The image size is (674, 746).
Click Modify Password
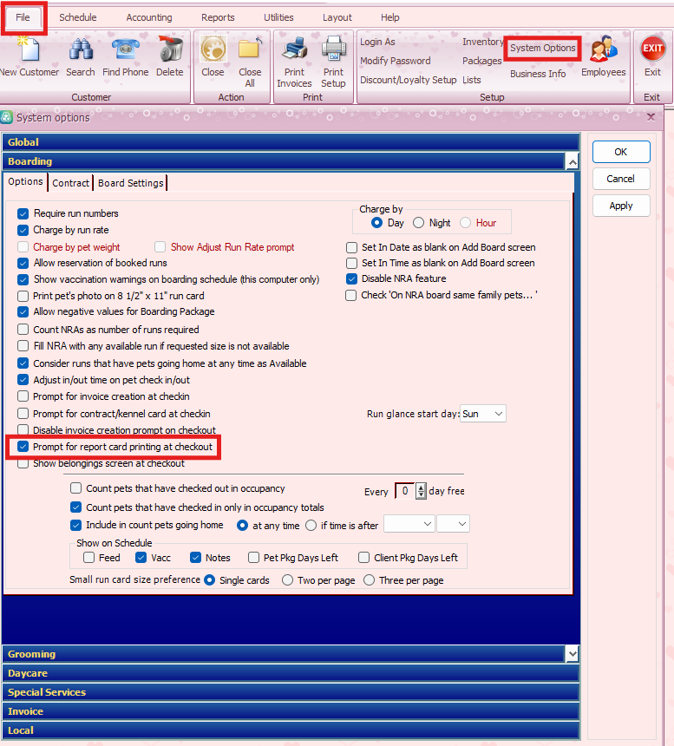click(395, 61)
